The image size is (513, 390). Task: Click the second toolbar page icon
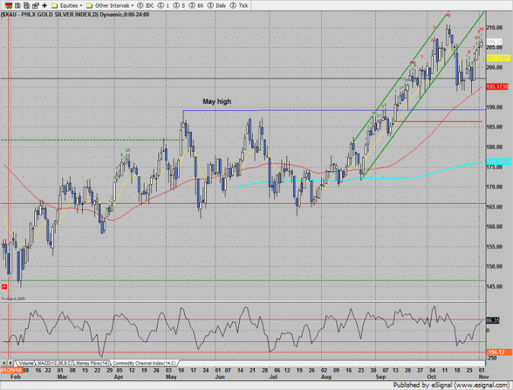click(x=18, y=5)
